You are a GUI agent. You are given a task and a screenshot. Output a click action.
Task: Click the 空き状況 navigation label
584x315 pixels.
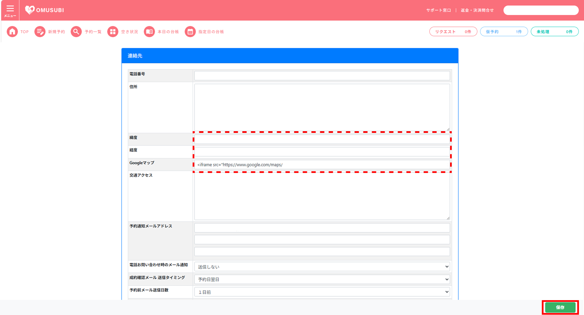pos(129,32)
